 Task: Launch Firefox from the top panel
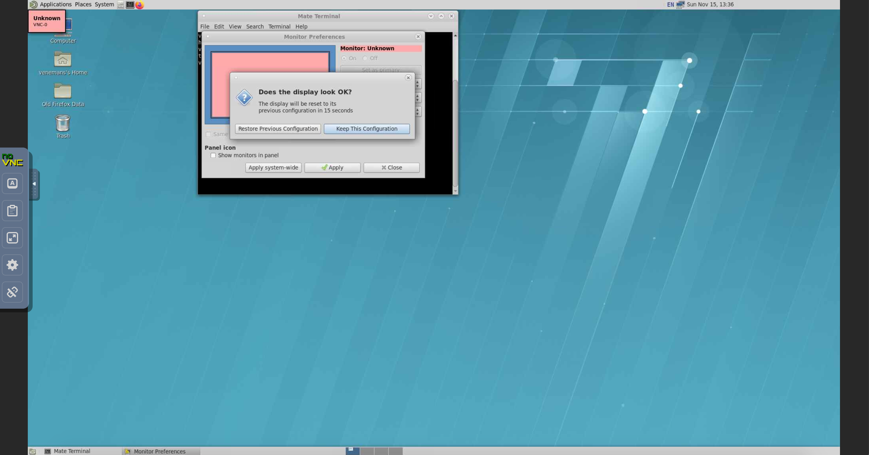point(139,5)
